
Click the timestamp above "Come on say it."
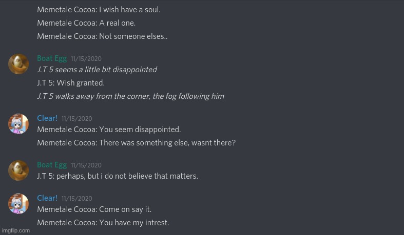pos(76,199)
